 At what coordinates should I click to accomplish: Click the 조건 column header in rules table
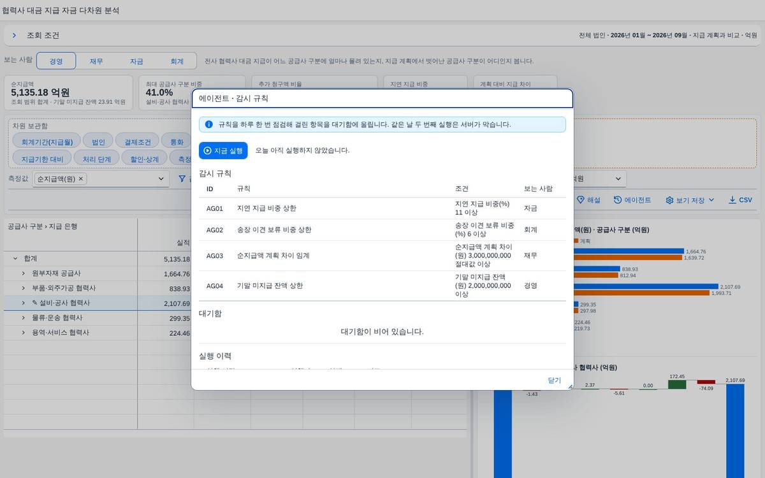462,189
